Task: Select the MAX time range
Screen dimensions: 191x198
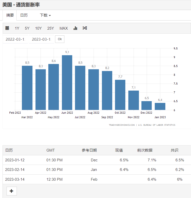Action: [x=64, y=28]
